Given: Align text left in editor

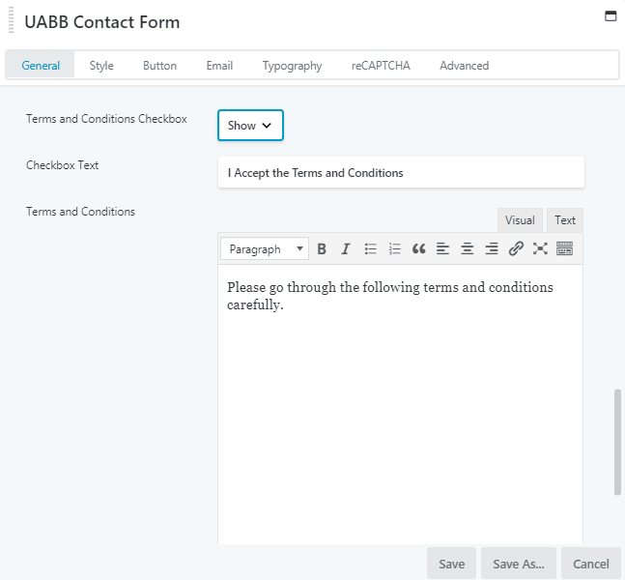Looking at the screenshot, I should 442,249.
